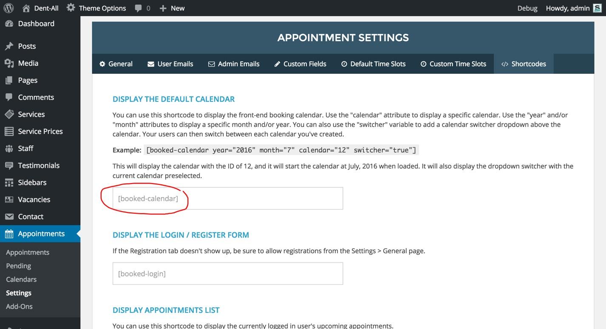This screenshot has height=329, width=606.
Task: Click the [booked-login] shortcode field
Action: click(228, 273)
